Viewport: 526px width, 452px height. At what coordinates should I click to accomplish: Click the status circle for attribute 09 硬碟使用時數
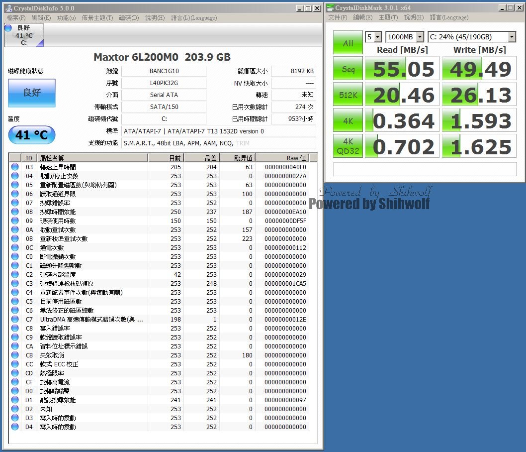[15, 221]
